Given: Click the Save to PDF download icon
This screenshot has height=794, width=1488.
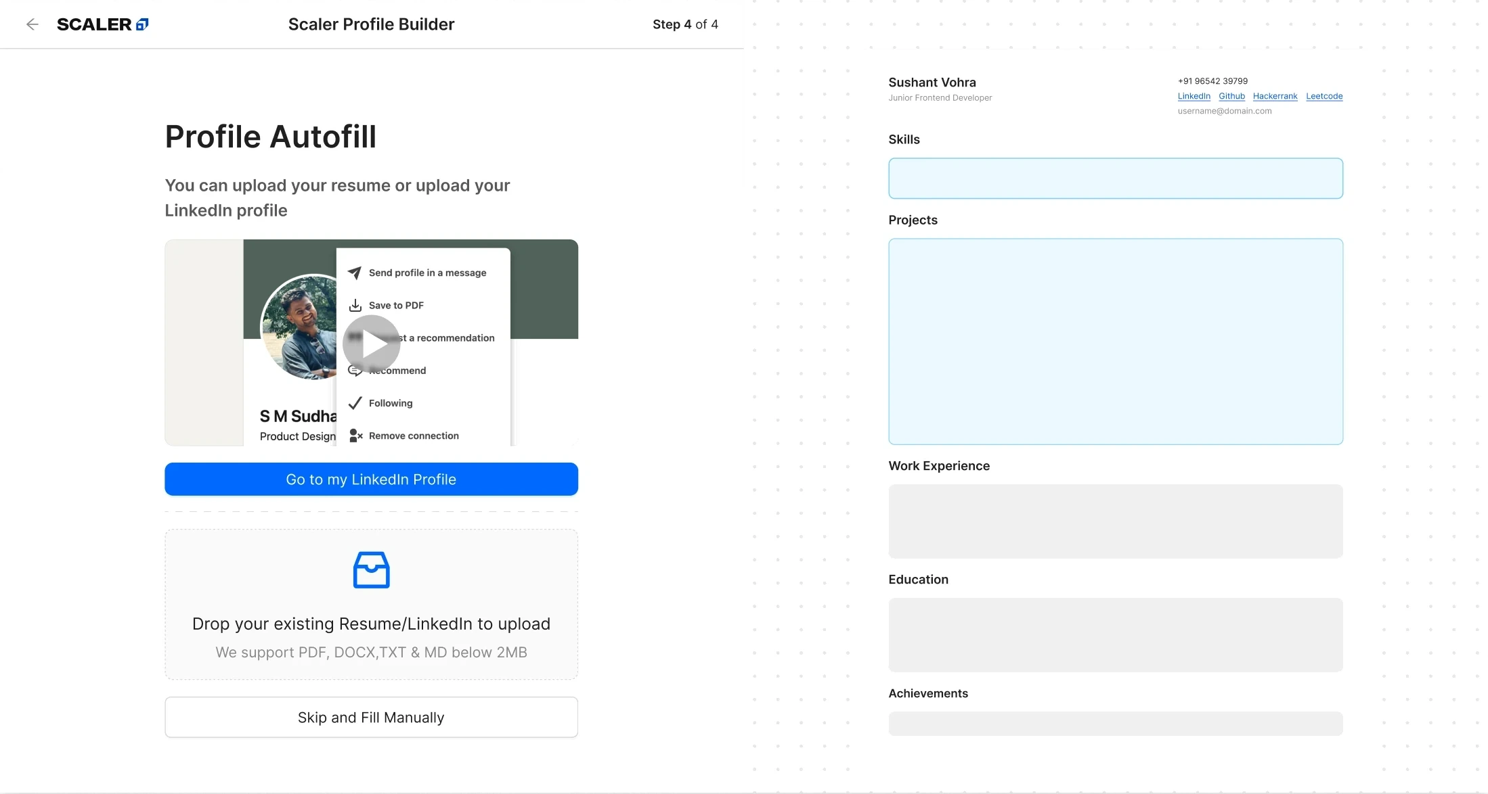Looking at the screenshot, I should point(355,305).
